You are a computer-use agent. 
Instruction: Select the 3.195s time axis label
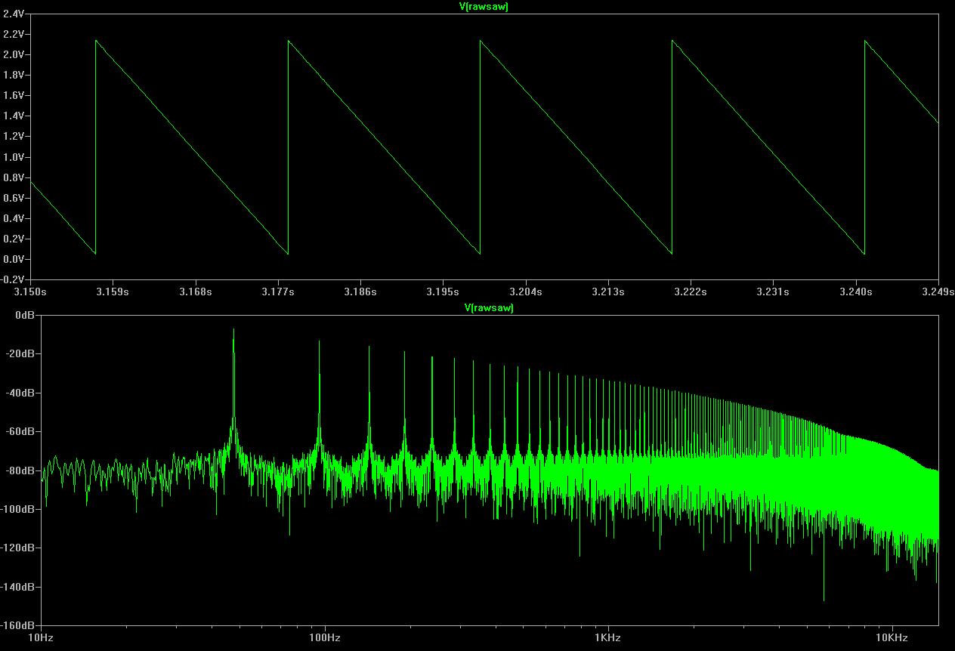442,292
